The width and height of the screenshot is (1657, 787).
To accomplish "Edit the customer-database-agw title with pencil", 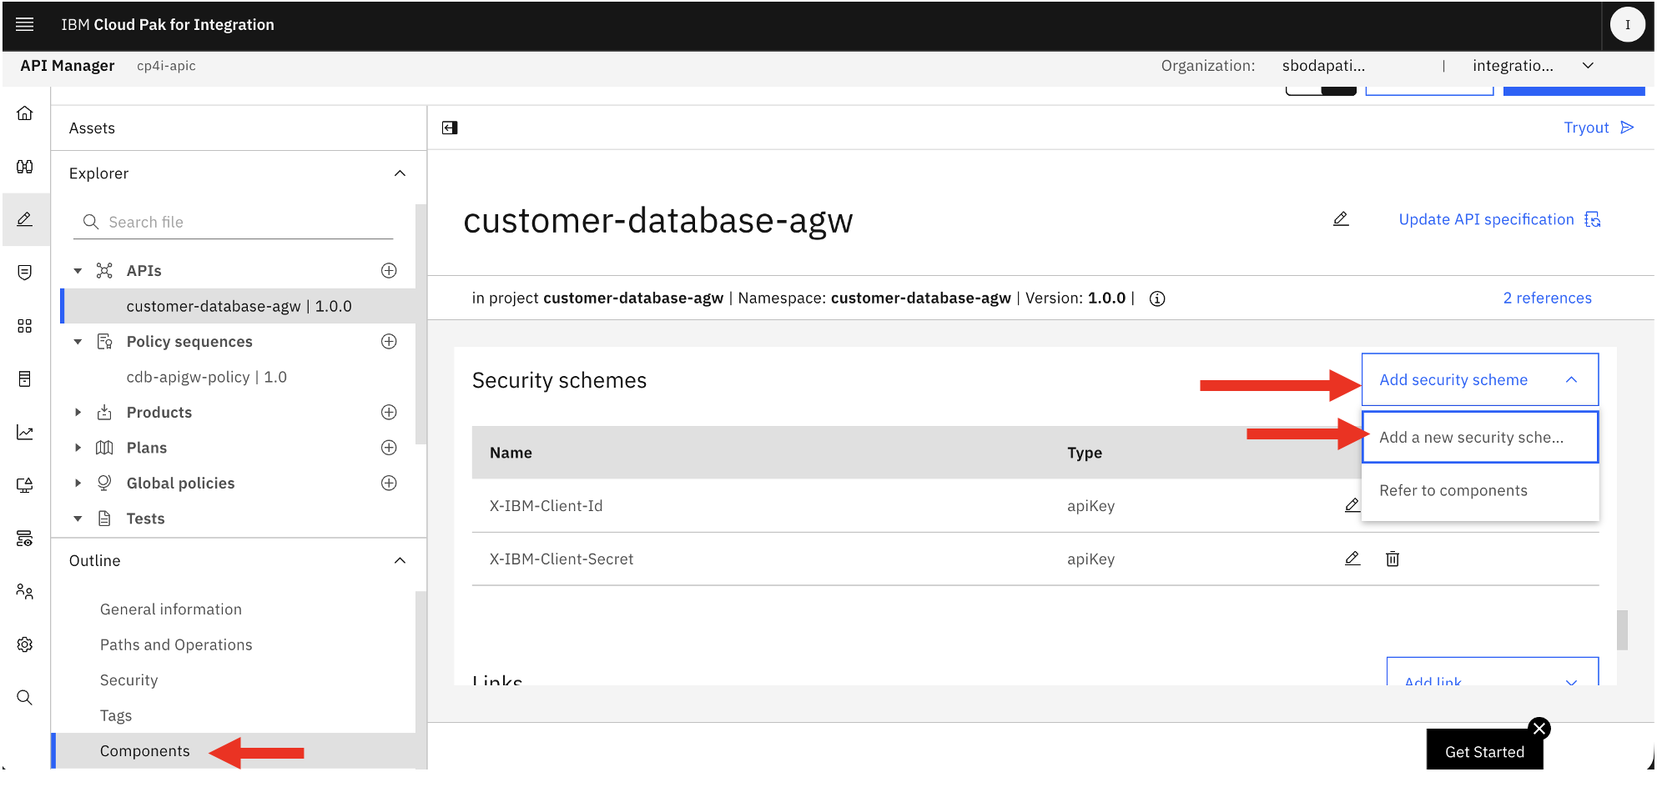I will coord(1341,219).
